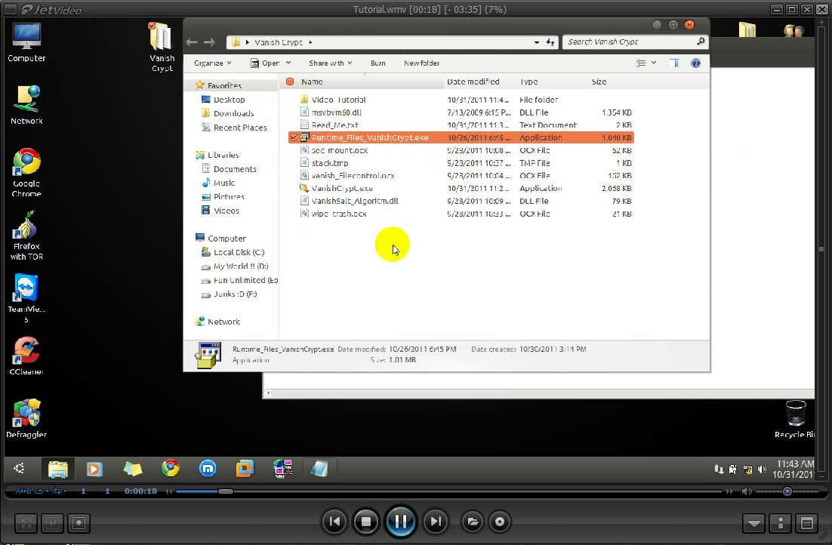
Task: Toggle the A↔B repeat control
Action: tap(23, 491)
